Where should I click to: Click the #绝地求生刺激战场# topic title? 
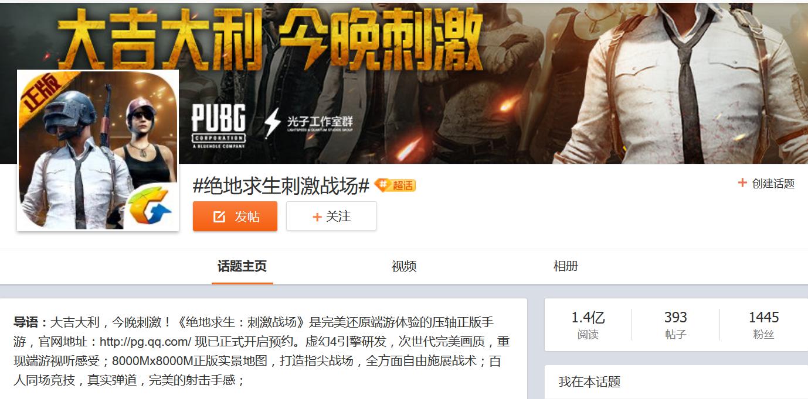281,185
